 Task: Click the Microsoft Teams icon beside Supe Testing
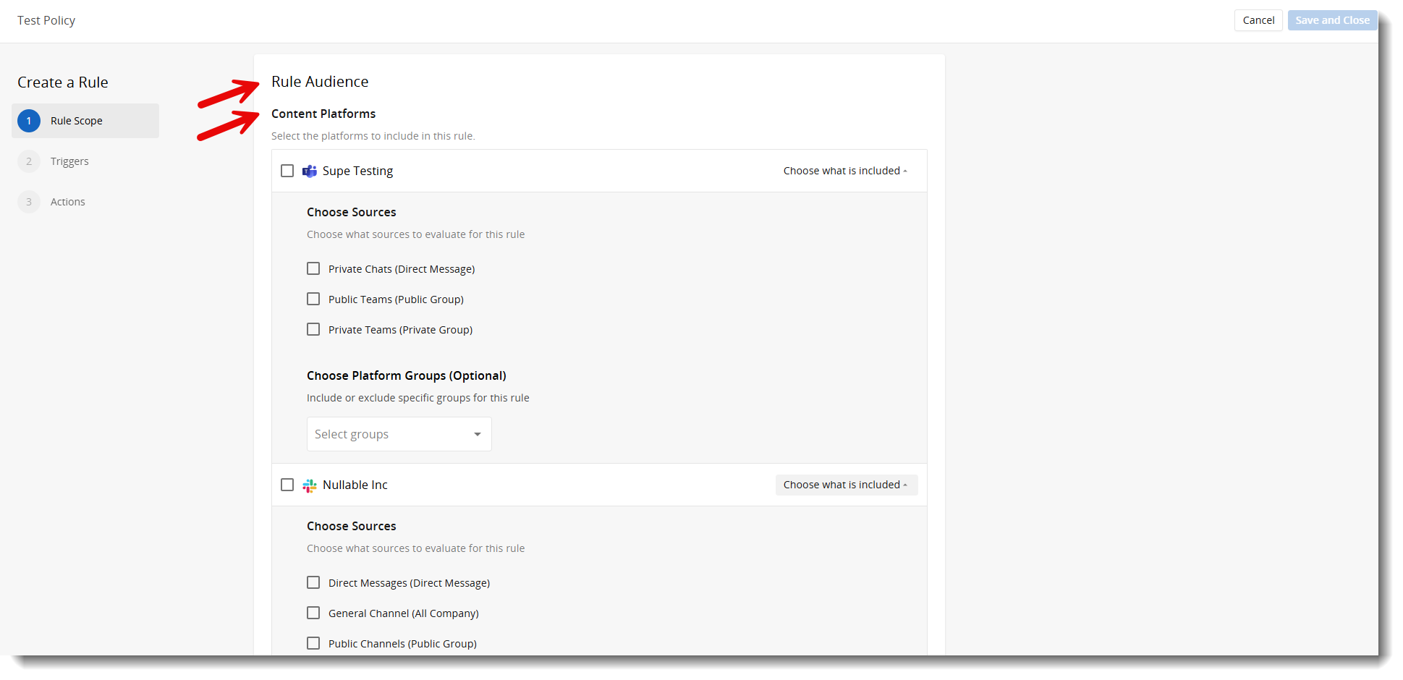click(310, 171)
